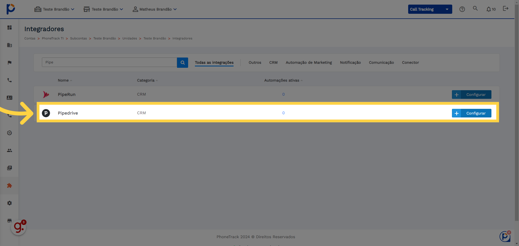Click the CRM category in the PipeRun row
This screenshot has width=519, height=246.
click(x=141, y=94)
